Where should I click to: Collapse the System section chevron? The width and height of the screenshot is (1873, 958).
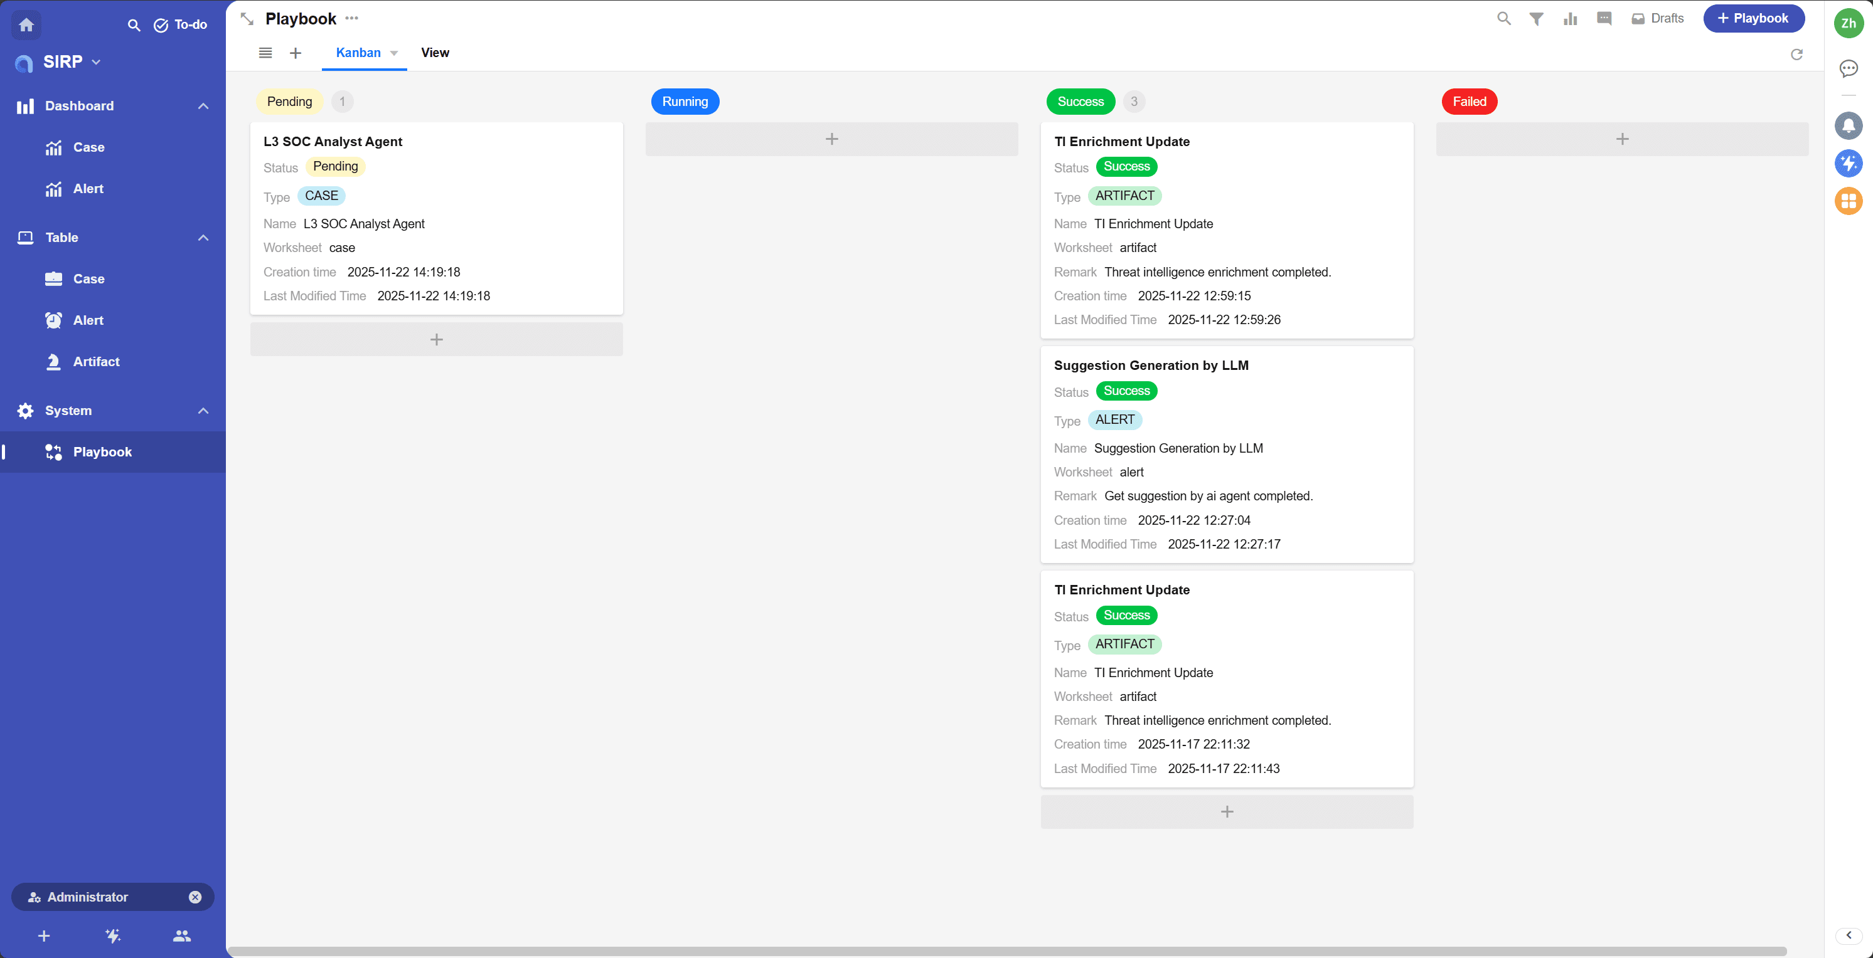(x=203, y=411)
